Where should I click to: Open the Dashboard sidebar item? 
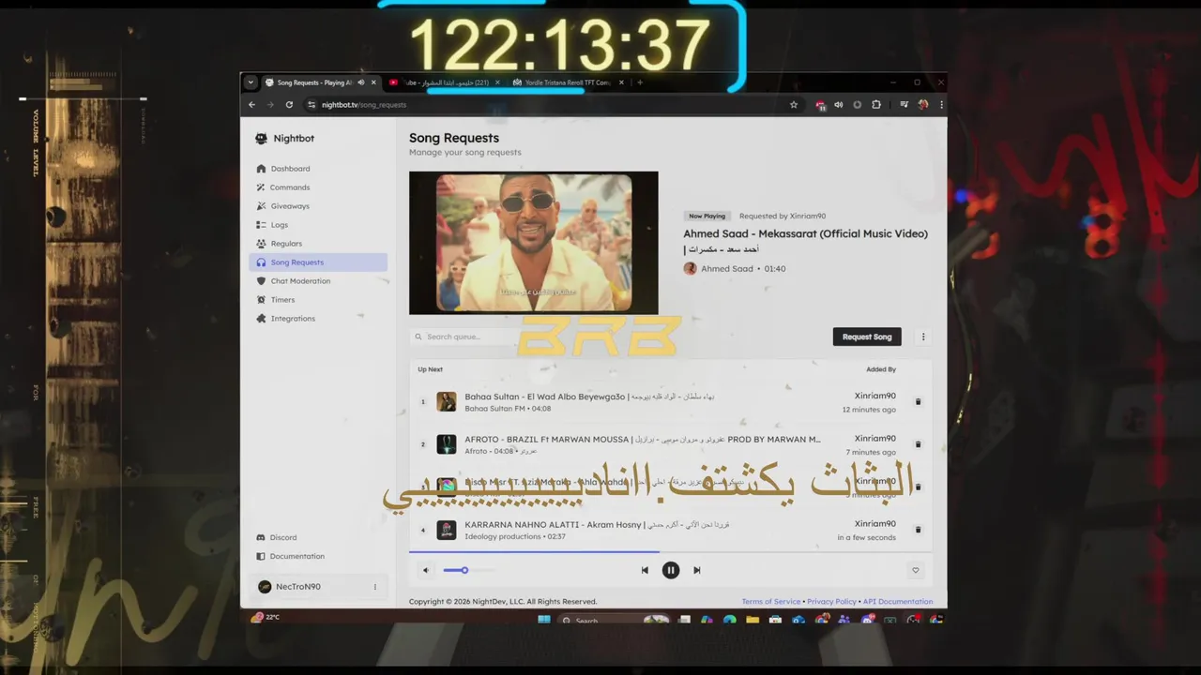tap(318, 169)
